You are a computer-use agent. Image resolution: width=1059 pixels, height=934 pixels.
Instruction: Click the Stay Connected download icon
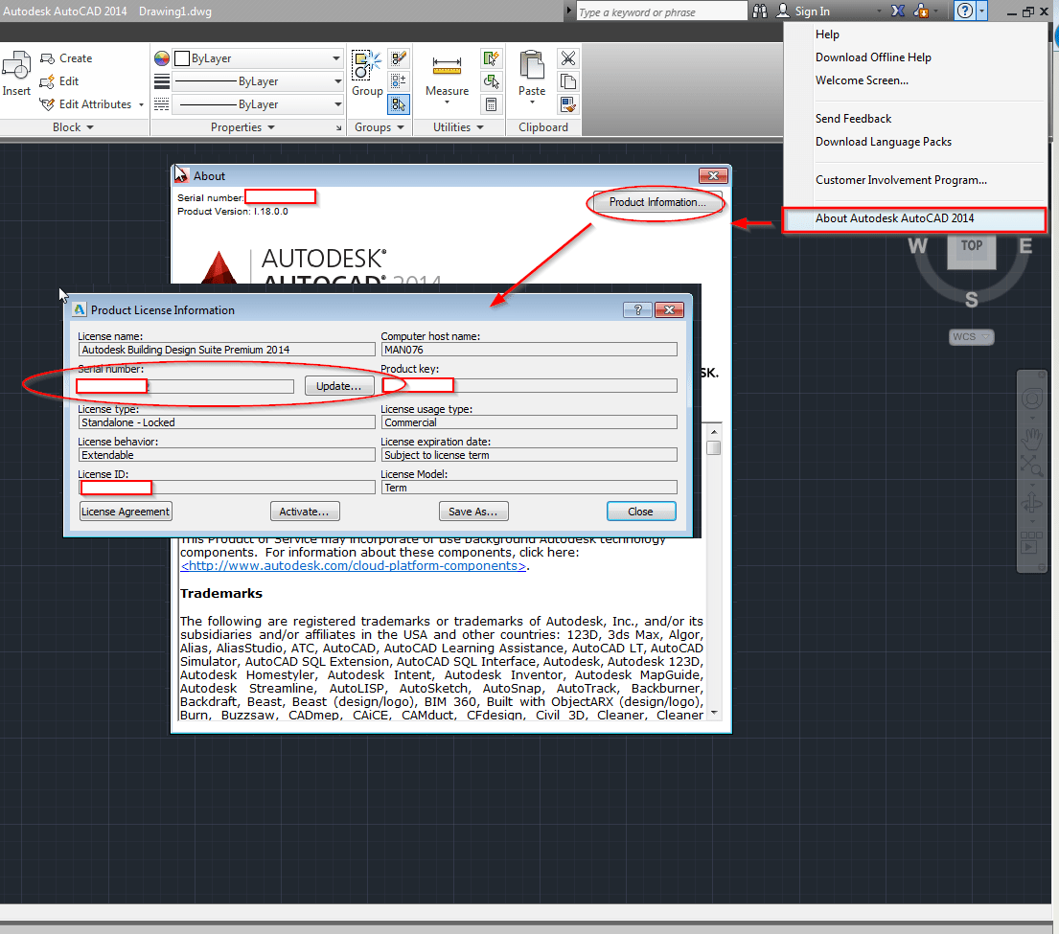coord(921,11)
